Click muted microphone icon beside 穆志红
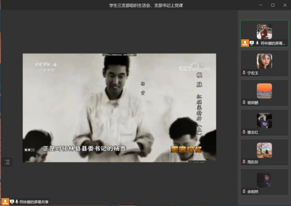Image resolution: width=291 pixels, height=206 pixels. coord(244,132)
